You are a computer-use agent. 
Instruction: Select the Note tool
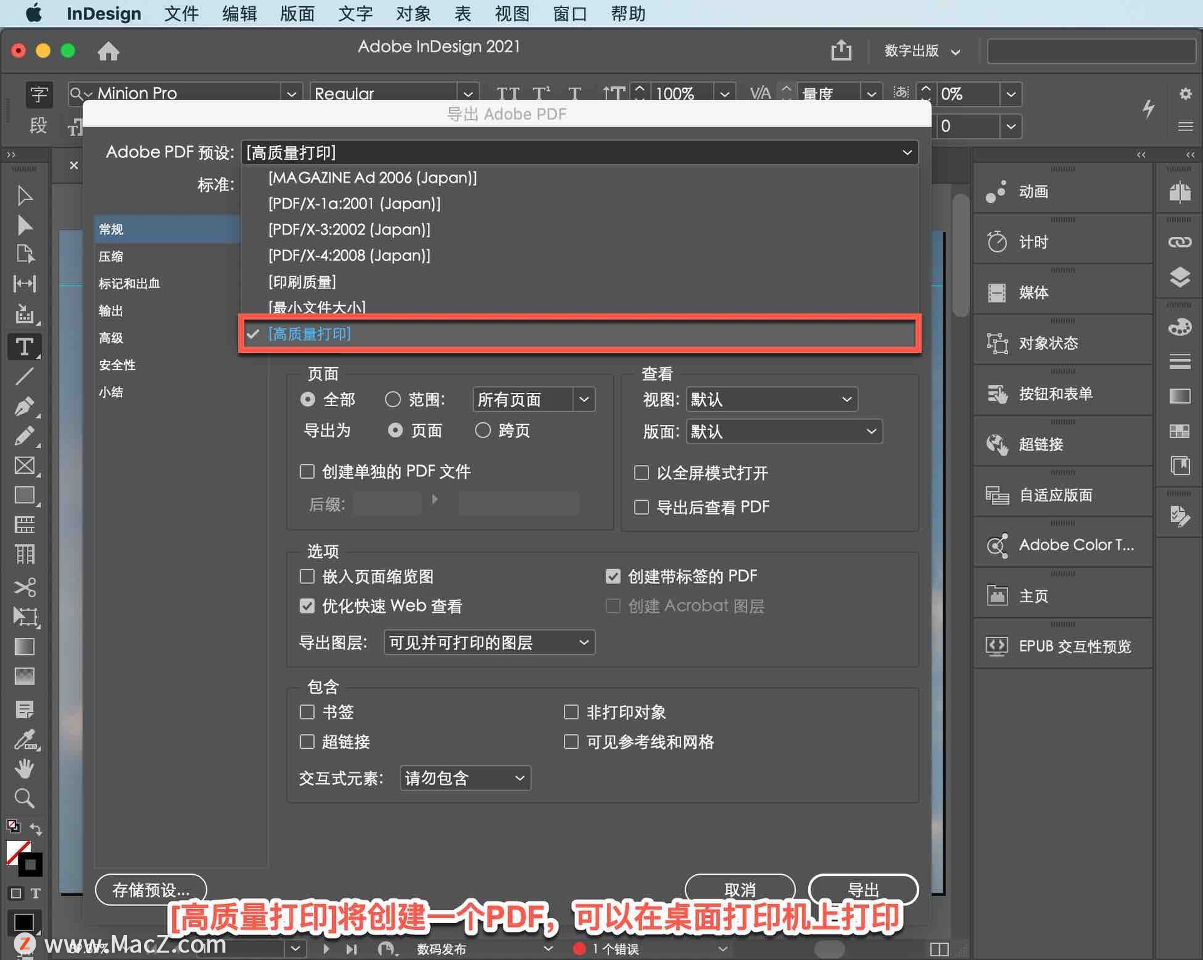tap(24, 710)
